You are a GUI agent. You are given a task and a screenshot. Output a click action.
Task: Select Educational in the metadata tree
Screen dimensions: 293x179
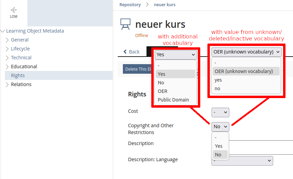pyautogui.click(x=24, y=67)
